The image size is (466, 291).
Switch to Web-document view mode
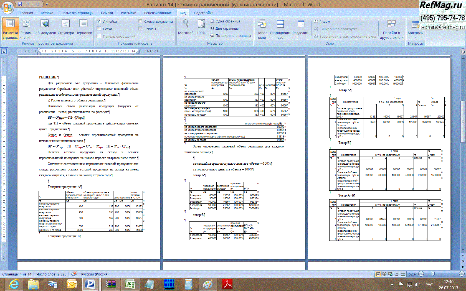click(x=45, y=27)
